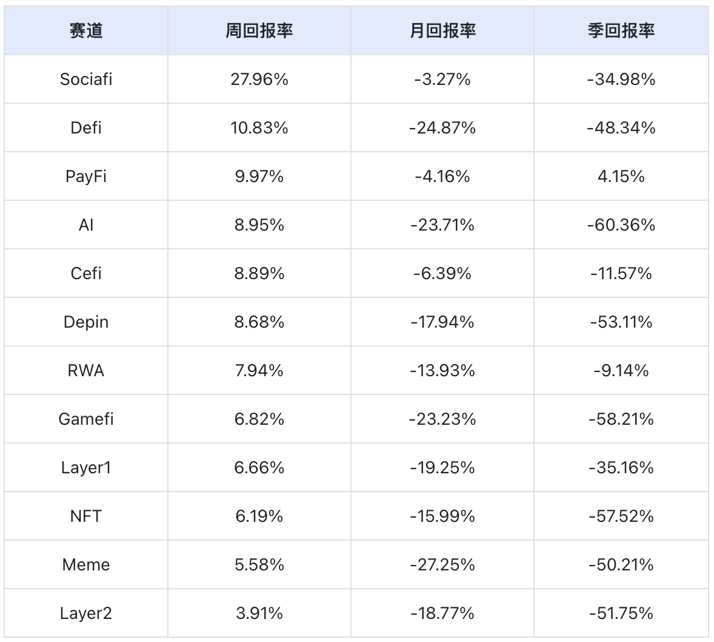Select the Depin row label
Viewport: 714px width, 642px height.
(86, 322)
